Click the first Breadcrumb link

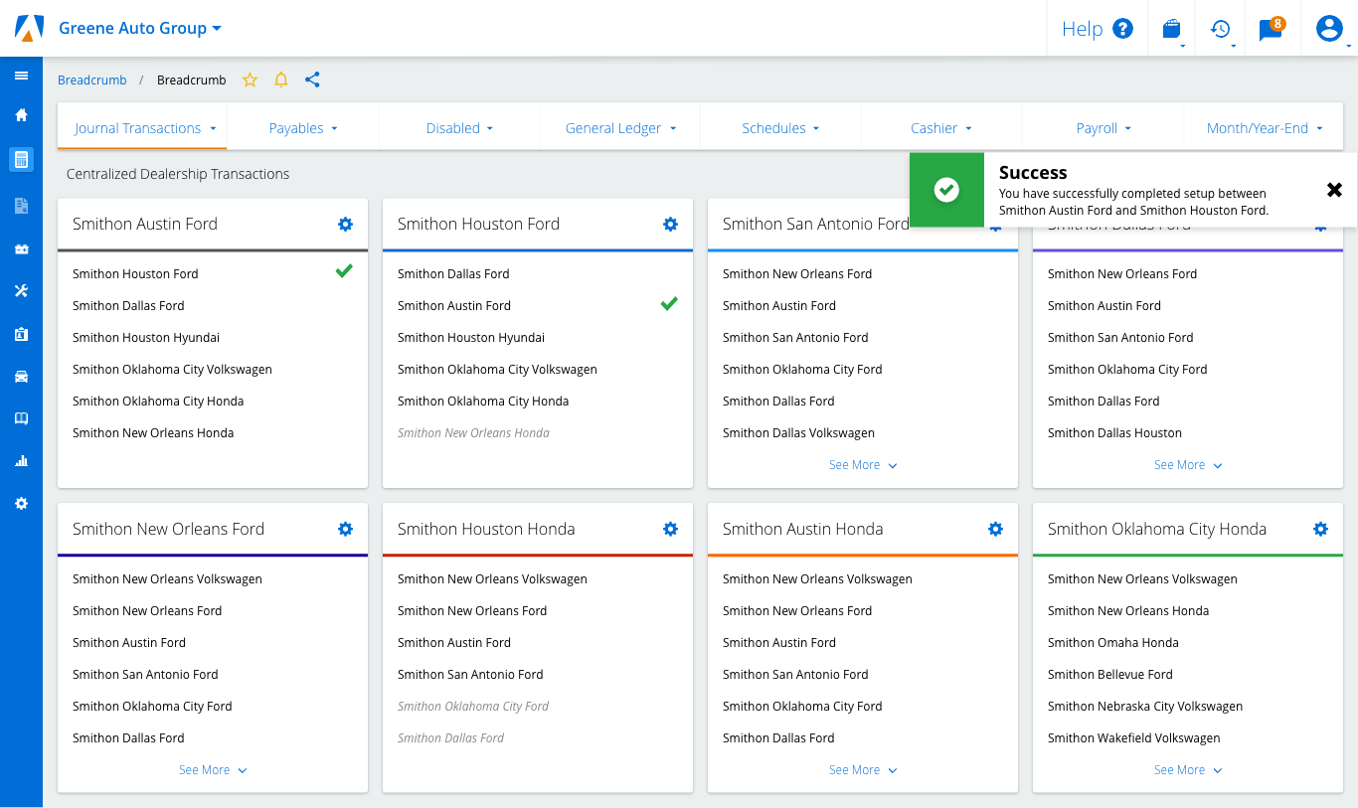pyautogui.click(x=91, y=81)
